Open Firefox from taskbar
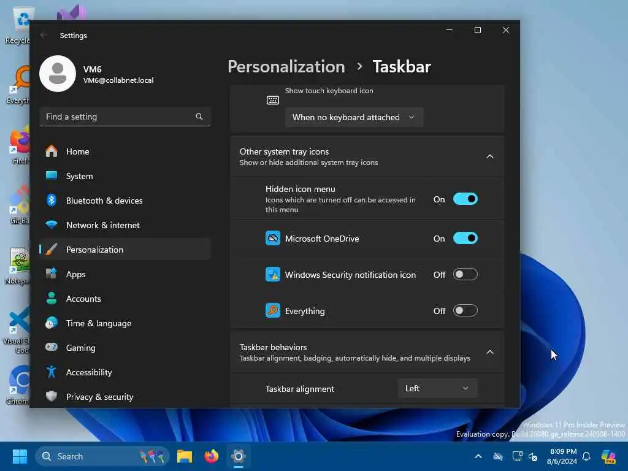This screenshot has height=471, width=628. coord(212,456)
